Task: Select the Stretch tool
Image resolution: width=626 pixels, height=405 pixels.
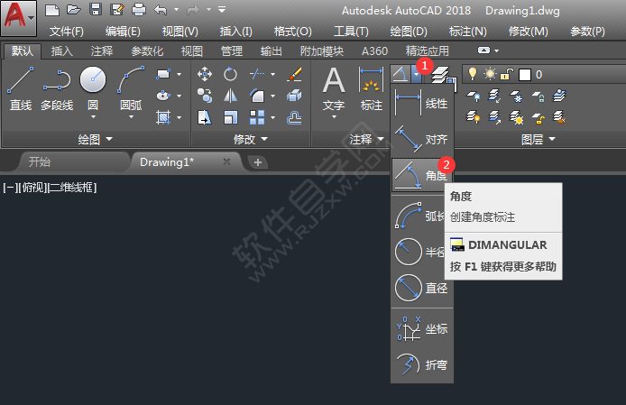Action: click(x=205, y=117)
